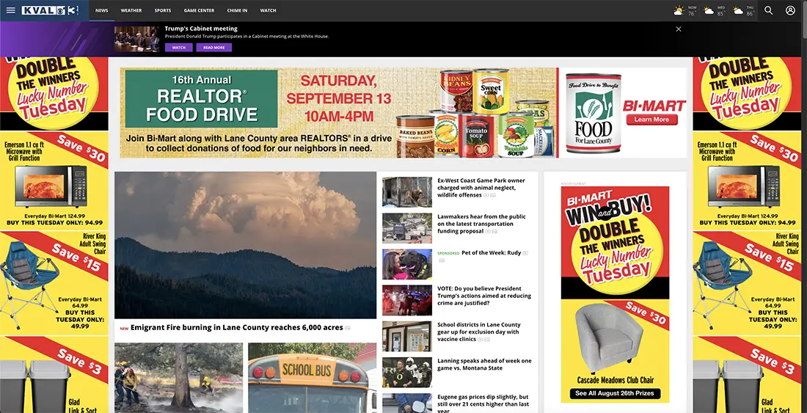Viewport: 807px width, 413px height.
Task: Click the transportation traffic thumbnail
Action: coord(407,228)
